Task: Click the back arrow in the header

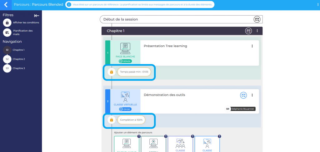Action: pos(6,5)
